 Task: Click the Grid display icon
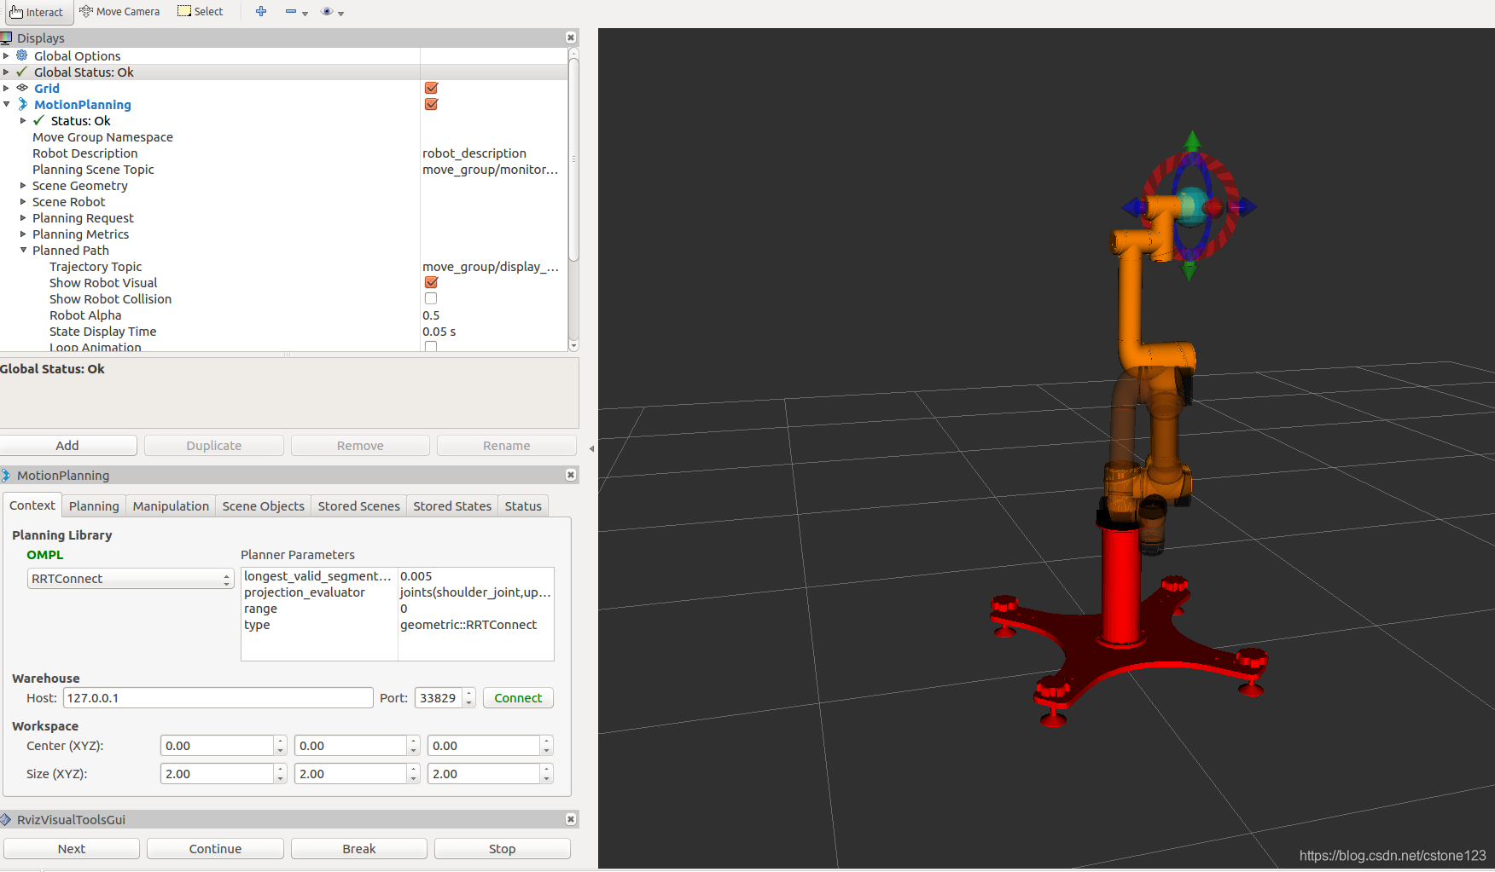pyautogui.click(x=22, y=88)
